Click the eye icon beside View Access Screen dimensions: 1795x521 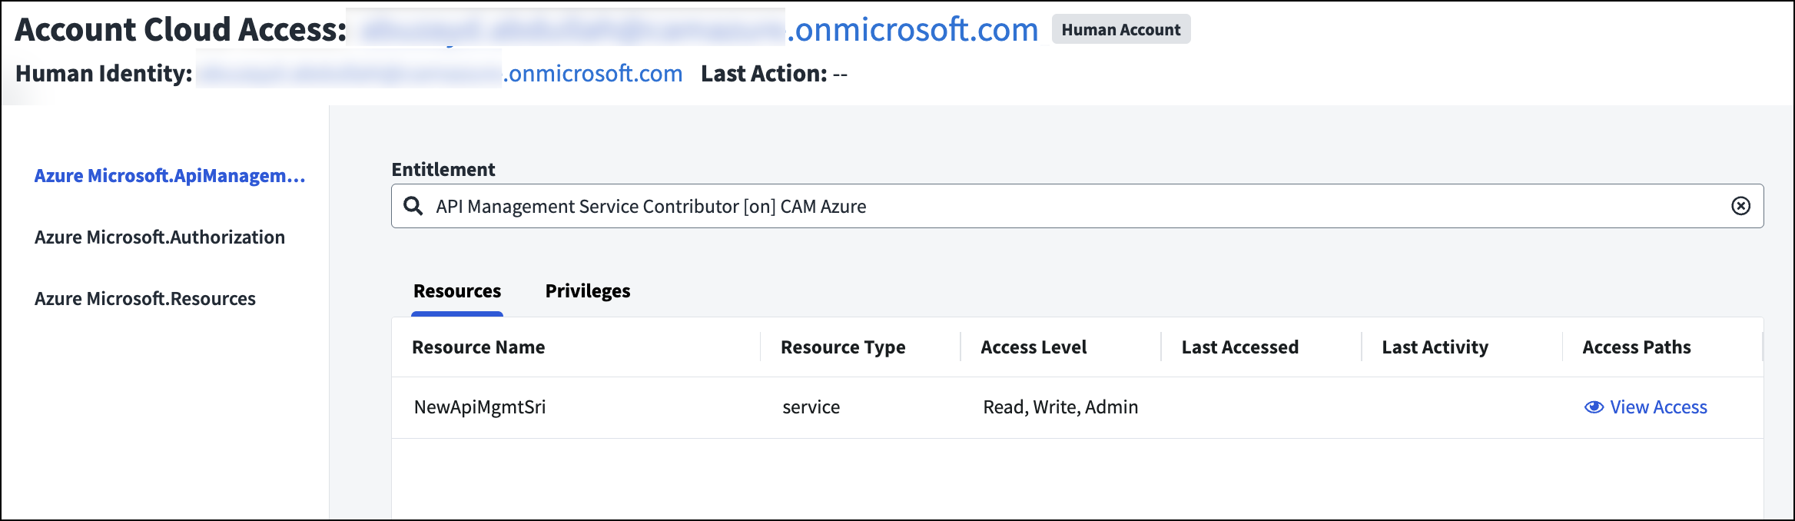pos(1594,407)
